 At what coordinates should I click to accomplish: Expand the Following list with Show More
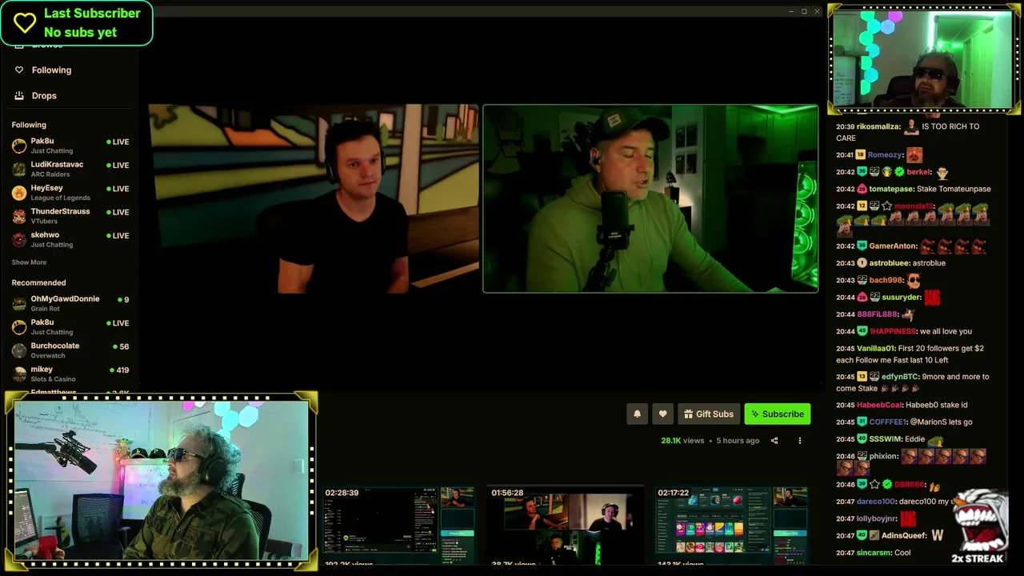pos(29,262)
